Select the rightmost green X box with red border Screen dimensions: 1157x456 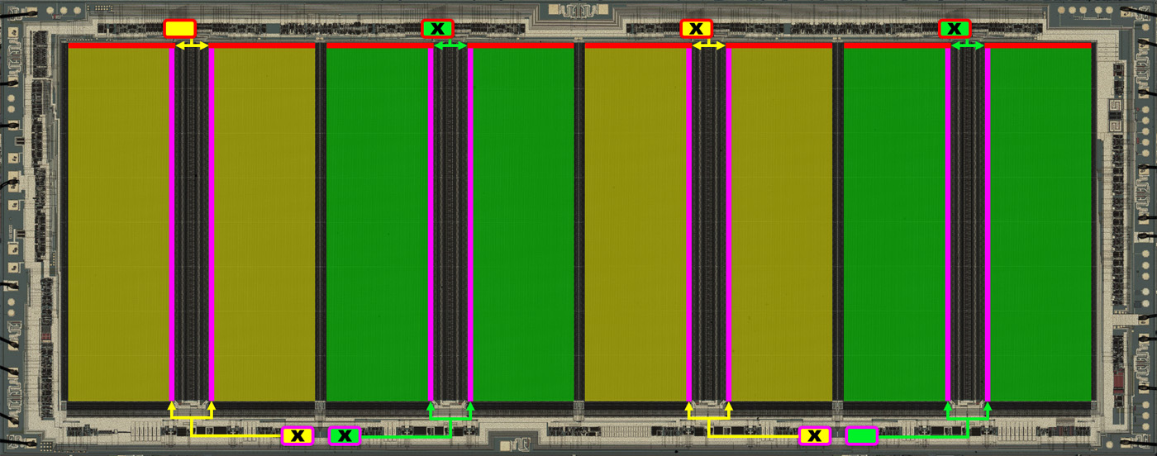[x=955, y=29]
